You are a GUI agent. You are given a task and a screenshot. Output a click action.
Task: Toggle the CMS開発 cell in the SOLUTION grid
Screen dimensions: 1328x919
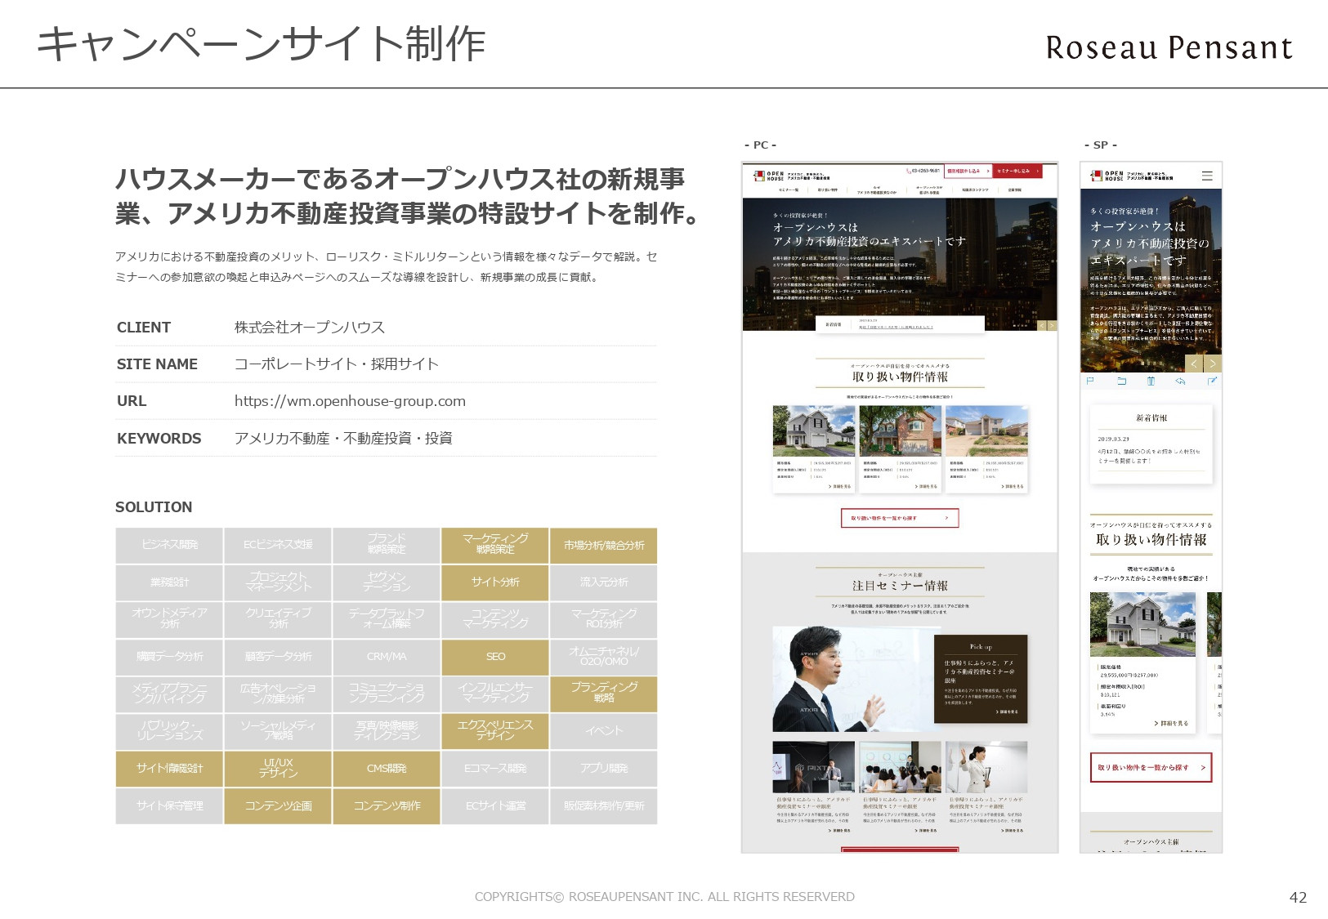click(x=386, y=769)
